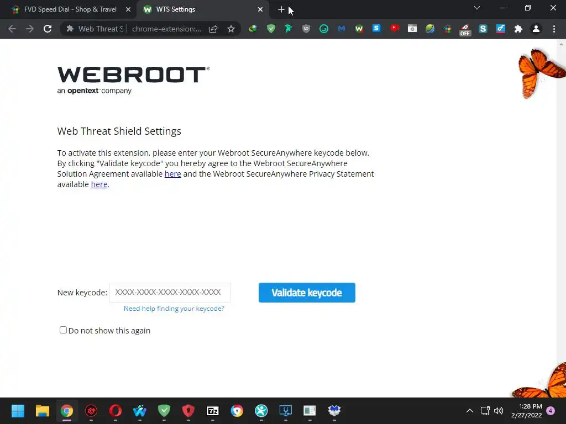Click the network icon in system tray
This screenshot has width=566, height=424.
click(x=485, y=411)
